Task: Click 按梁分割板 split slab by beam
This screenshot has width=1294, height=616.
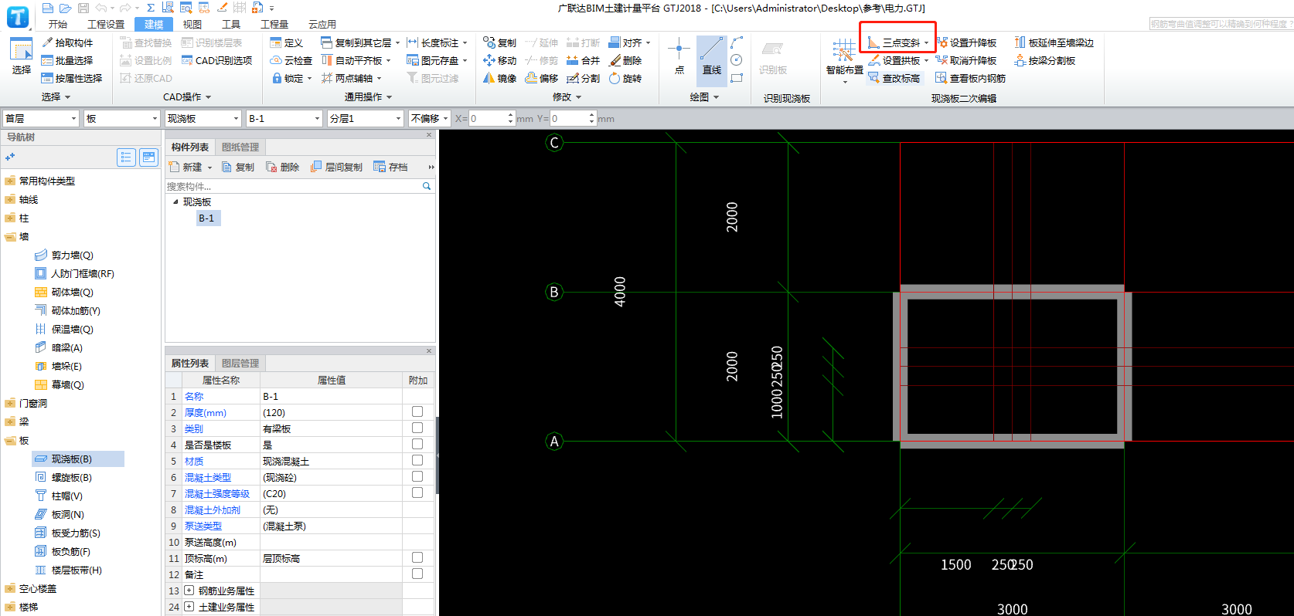Action: coord(1045,60)
